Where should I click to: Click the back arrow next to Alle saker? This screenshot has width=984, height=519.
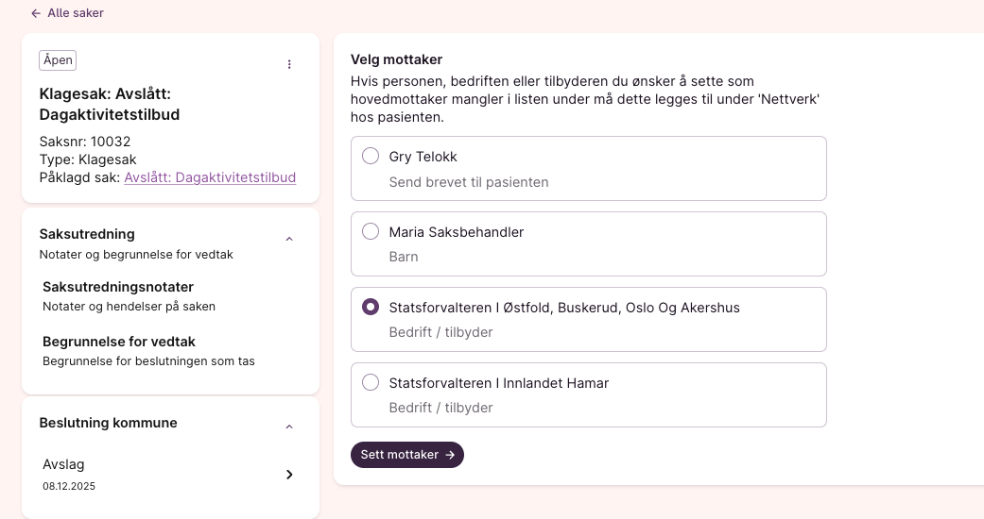point(36,13)
